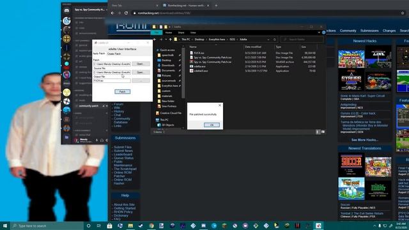Click Open next to the Source File field

click(141, 72)
